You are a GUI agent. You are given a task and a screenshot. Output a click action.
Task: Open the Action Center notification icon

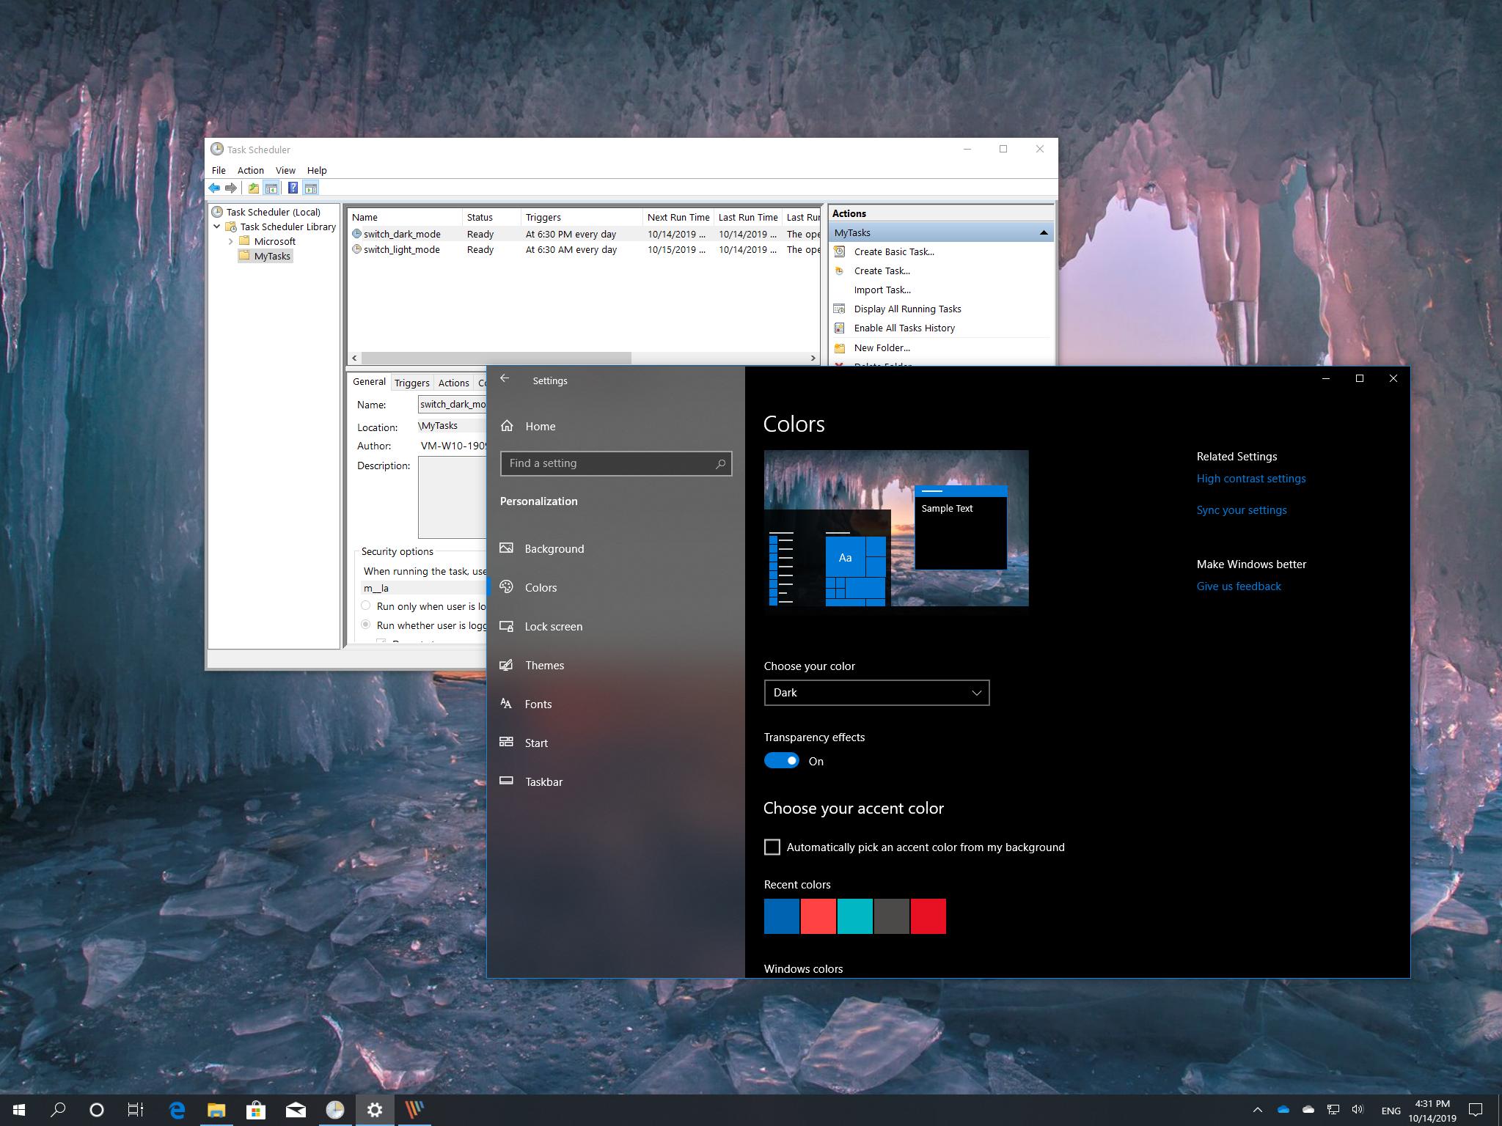tap(1476, 1110)
